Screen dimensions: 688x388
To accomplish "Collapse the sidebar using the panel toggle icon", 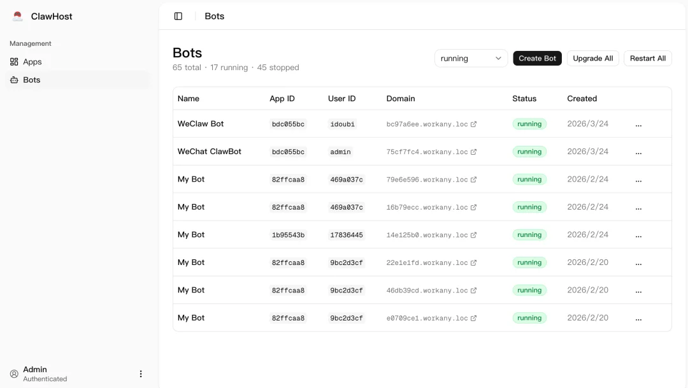I will tap(178, 16).
